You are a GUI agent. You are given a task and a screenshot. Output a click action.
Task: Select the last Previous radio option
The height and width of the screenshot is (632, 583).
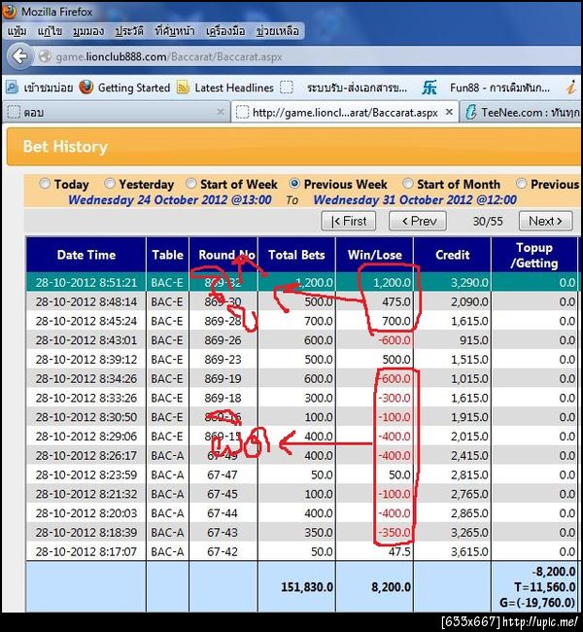[522, 184]
